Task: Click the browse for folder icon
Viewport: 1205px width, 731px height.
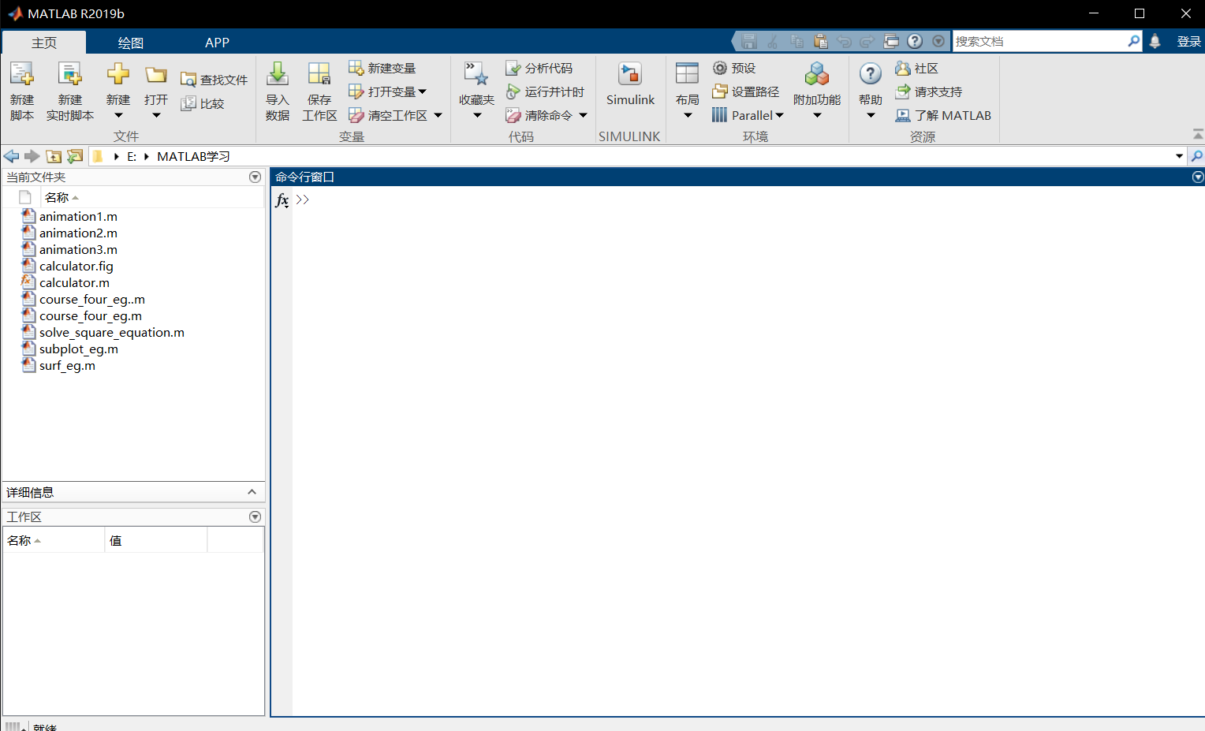Action: (75, 156)
